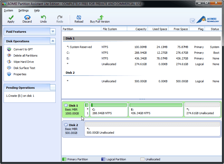Select the System Reserved partition row

pyautogui.click(x=142, y=47)
